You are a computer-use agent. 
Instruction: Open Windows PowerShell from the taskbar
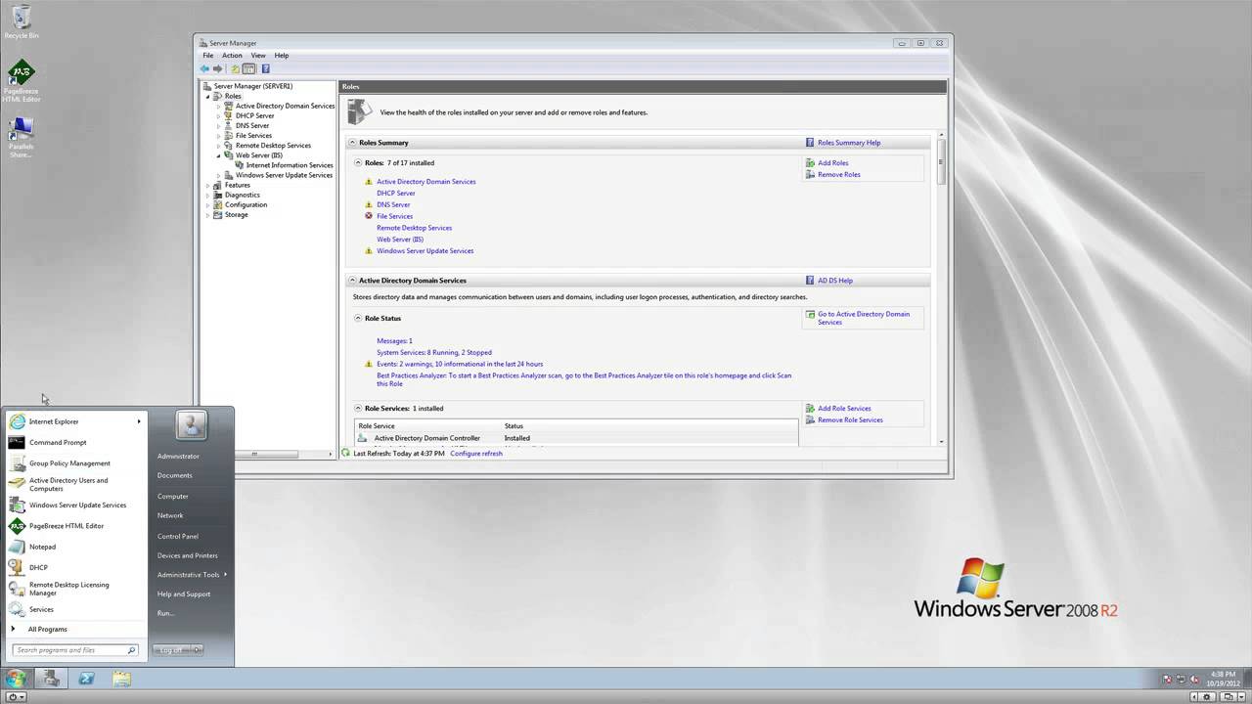[86, 679]
